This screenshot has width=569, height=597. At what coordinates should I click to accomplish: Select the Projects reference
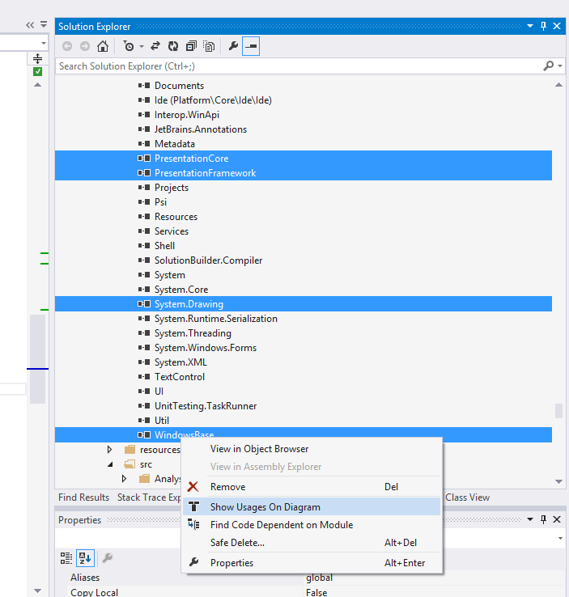(x=172, y=188)
